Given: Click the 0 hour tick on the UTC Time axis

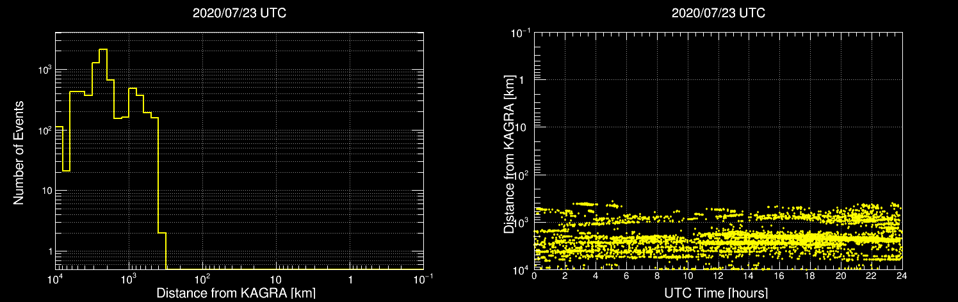Looking at the screenshot, I should (x=534, y=276).
